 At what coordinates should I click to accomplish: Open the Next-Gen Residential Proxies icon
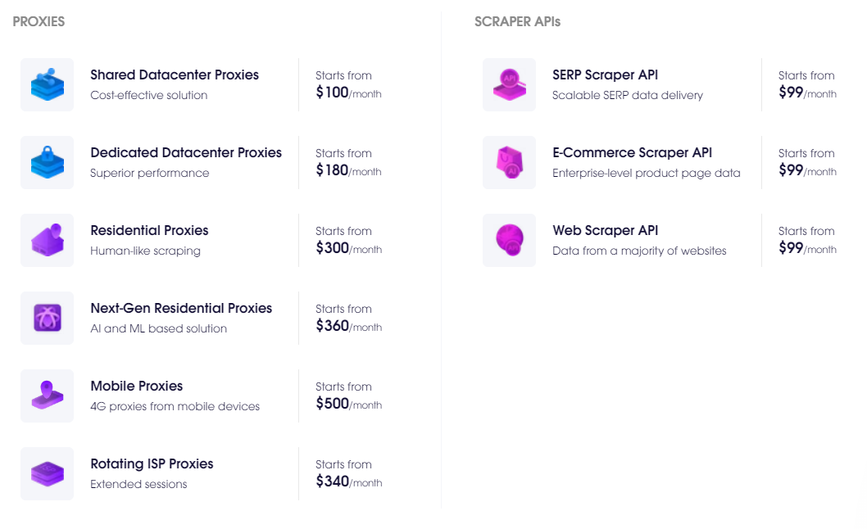47,318
